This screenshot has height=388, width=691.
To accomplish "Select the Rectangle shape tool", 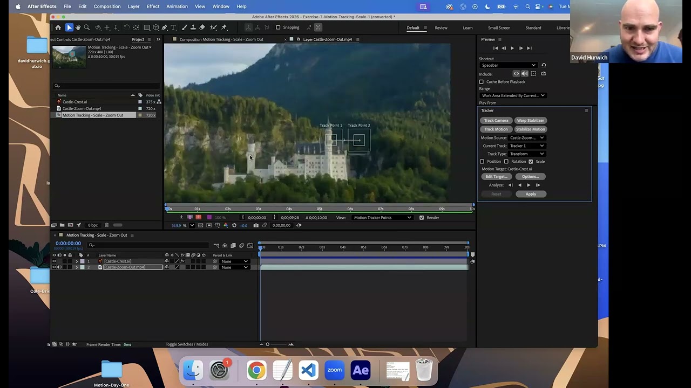I will tap(146, 27).
